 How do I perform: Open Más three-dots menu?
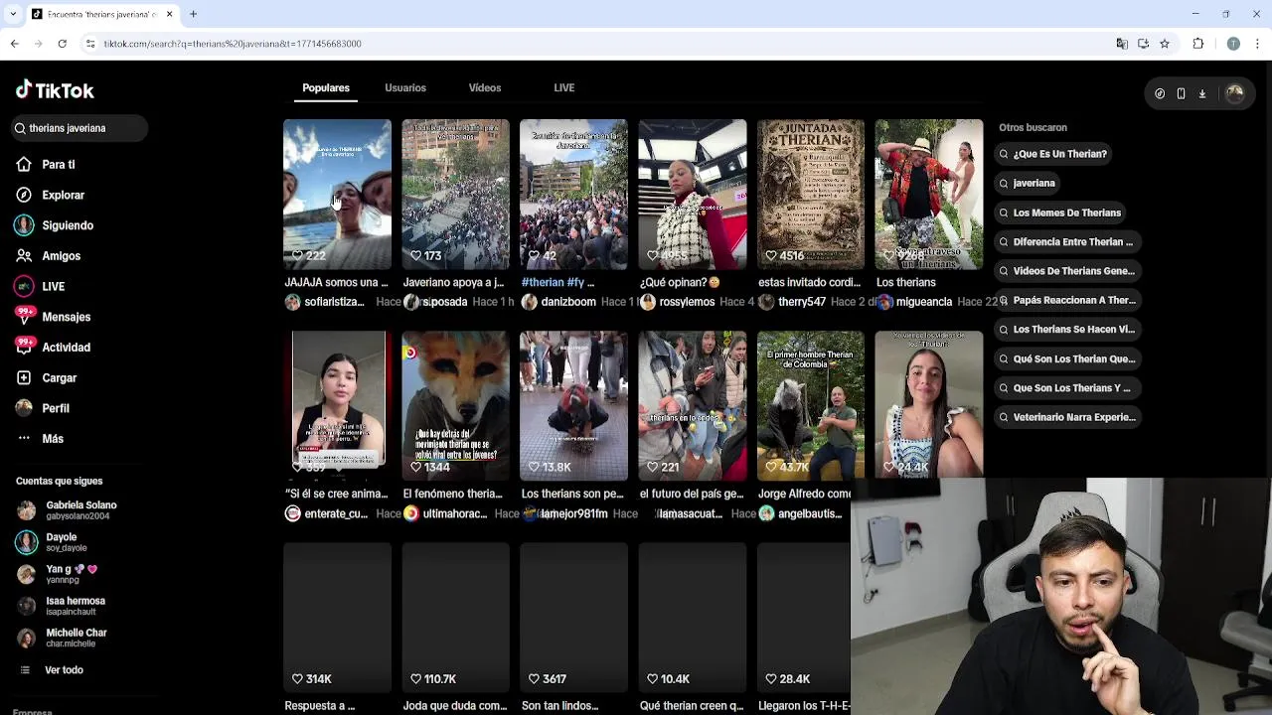point(24,438)
